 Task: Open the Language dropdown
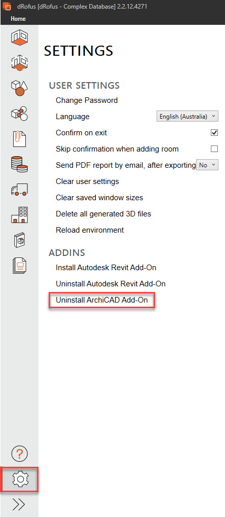tap(188, 117)
